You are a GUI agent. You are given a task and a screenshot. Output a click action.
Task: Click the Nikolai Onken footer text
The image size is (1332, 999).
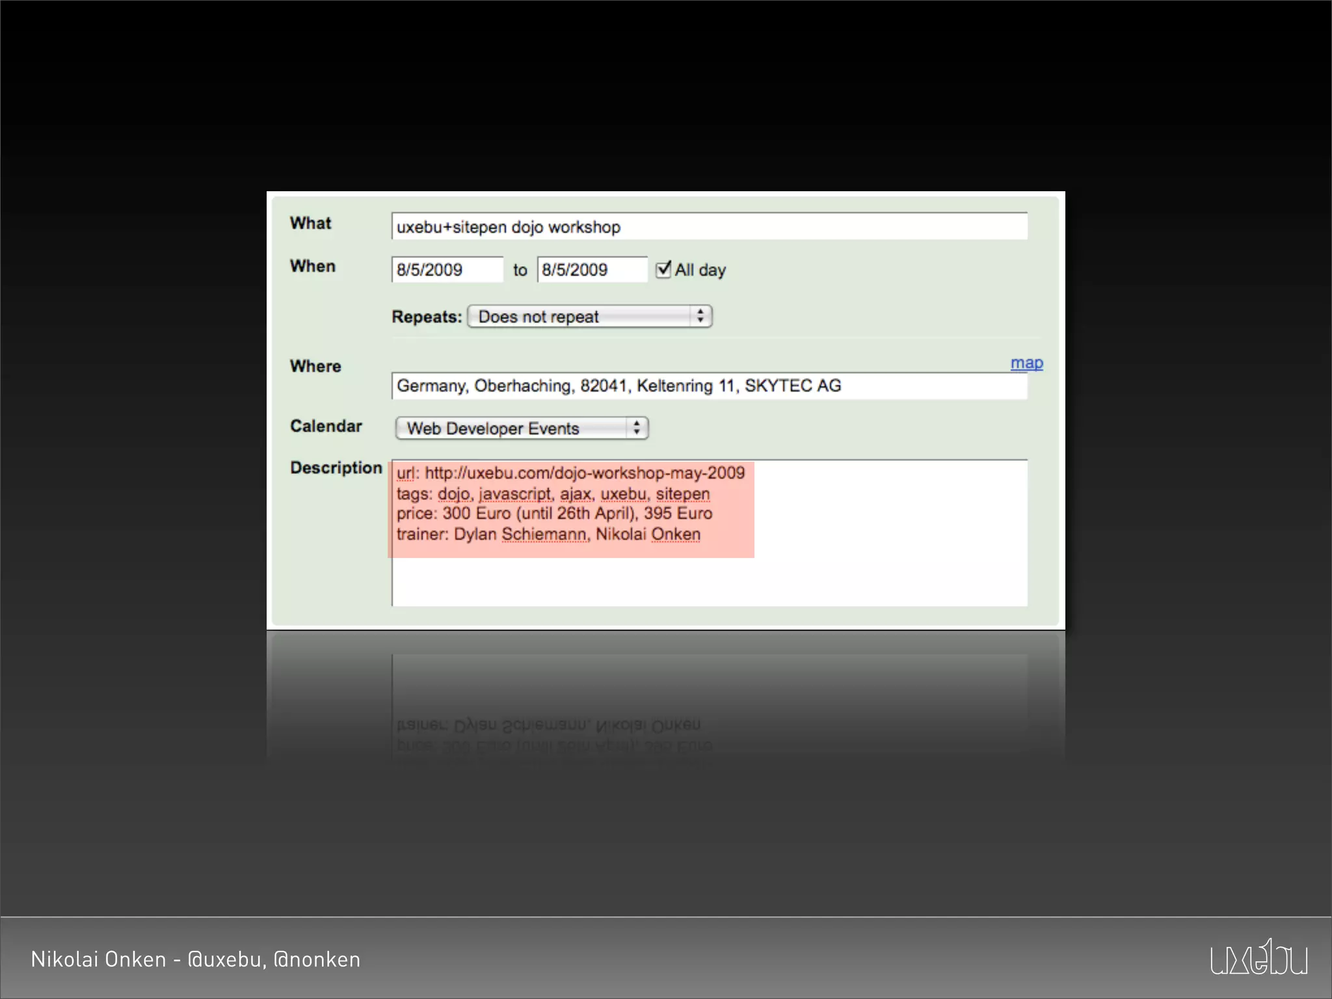tap(195, 959)
